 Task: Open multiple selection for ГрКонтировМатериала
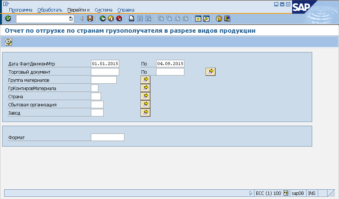pyautogui.click(x=145, y=88)
